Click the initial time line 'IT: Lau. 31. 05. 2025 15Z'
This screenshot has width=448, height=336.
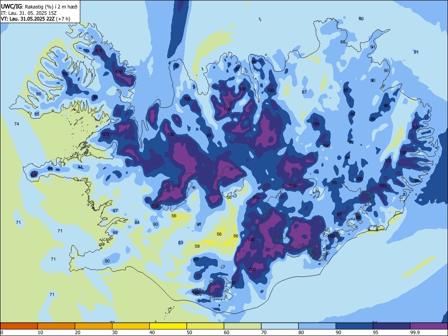point(29,13)
